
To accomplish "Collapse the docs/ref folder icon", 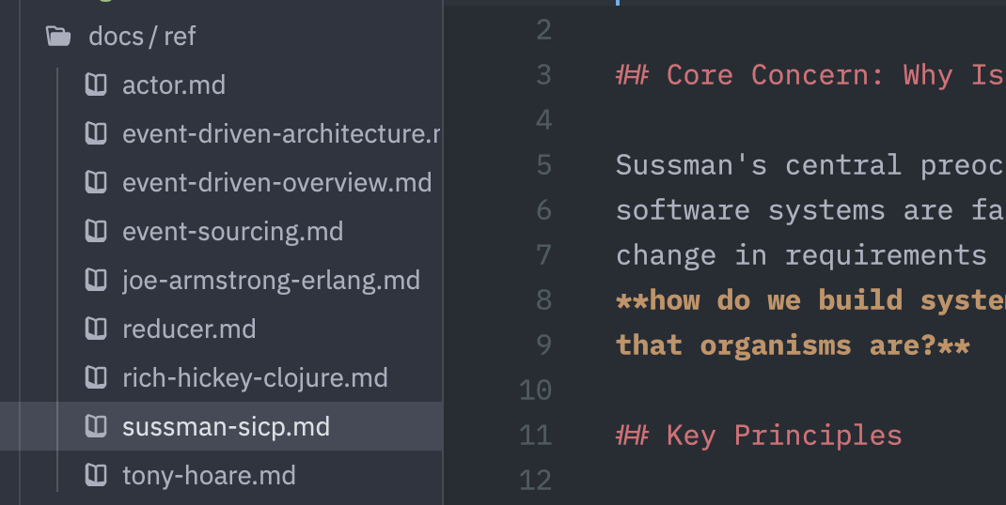I will pyautogui.click(x=58, y=37).
